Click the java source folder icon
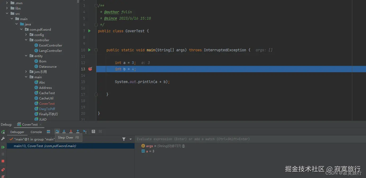This screenshot has width=366, height=178. [22, 24]
